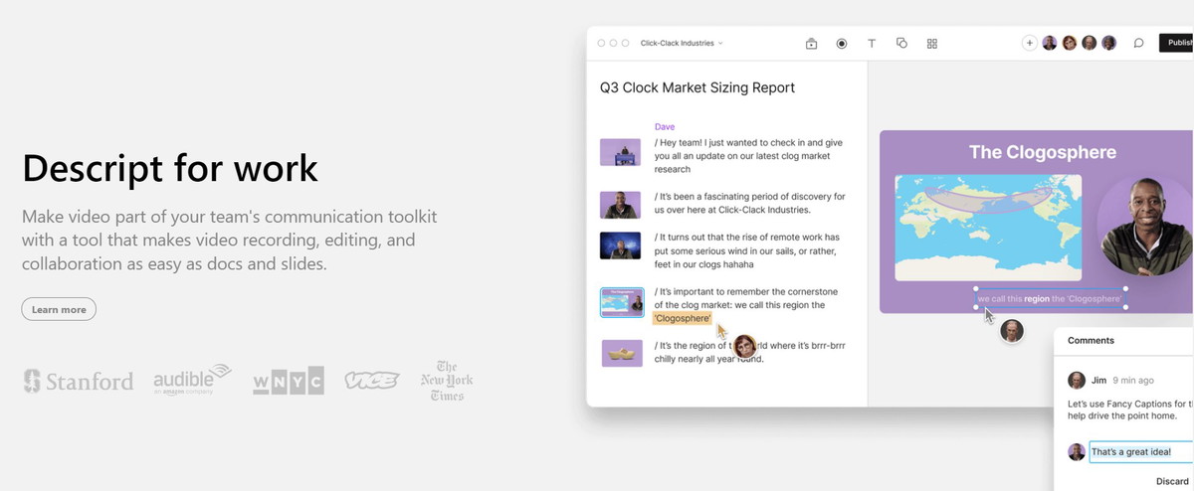Click the collaborator avatar over the transcript
The width and height of the screenshot is (1194, 491).
coord(744,346)
